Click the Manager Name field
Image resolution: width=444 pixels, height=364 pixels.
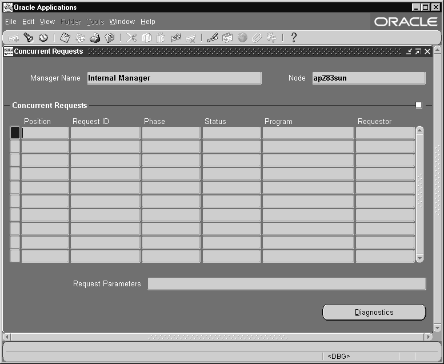(x=174, y=78)
